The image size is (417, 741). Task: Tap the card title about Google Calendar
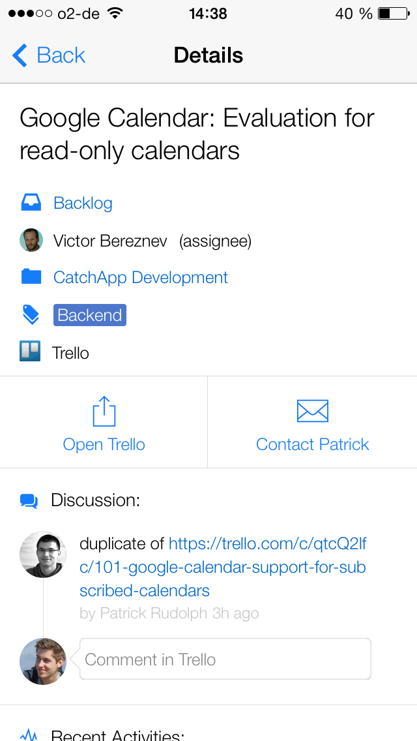click(x=197, y=134)
